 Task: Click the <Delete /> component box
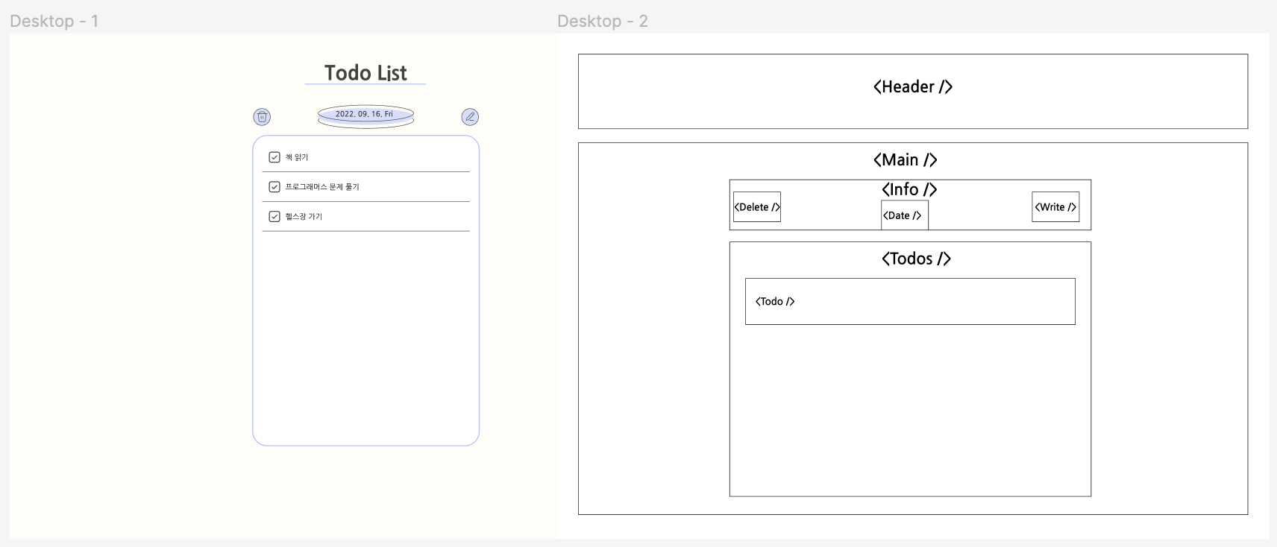(757, 207)
